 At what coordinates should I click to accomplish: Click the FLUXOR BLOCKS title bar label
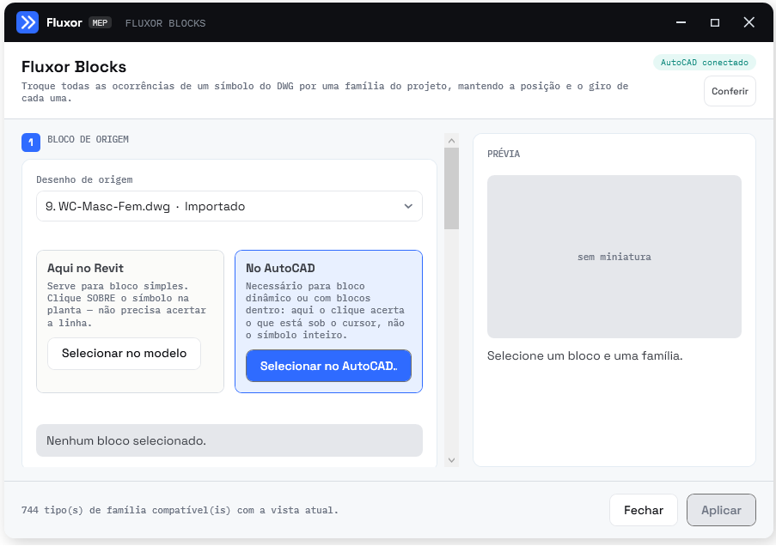click(165, 23)
